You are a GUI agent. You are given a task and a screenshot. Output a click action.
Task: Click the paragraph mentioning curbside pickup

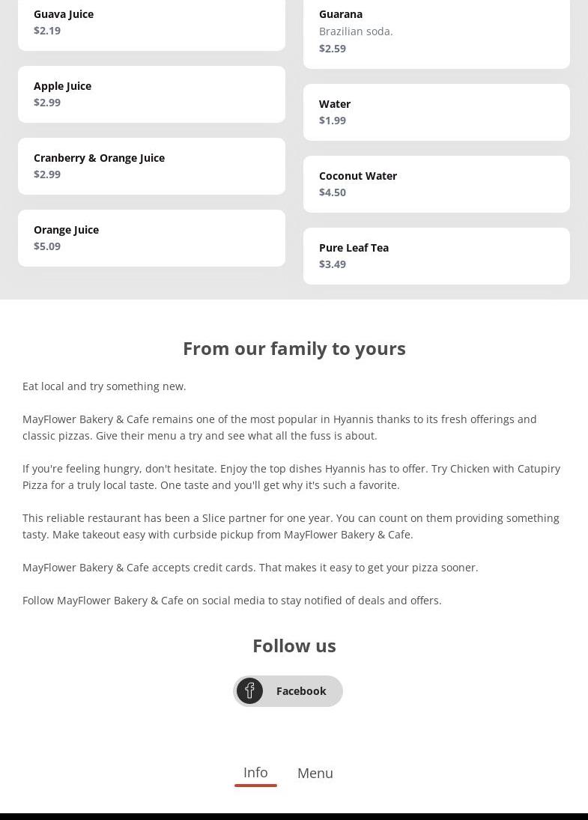291,526
